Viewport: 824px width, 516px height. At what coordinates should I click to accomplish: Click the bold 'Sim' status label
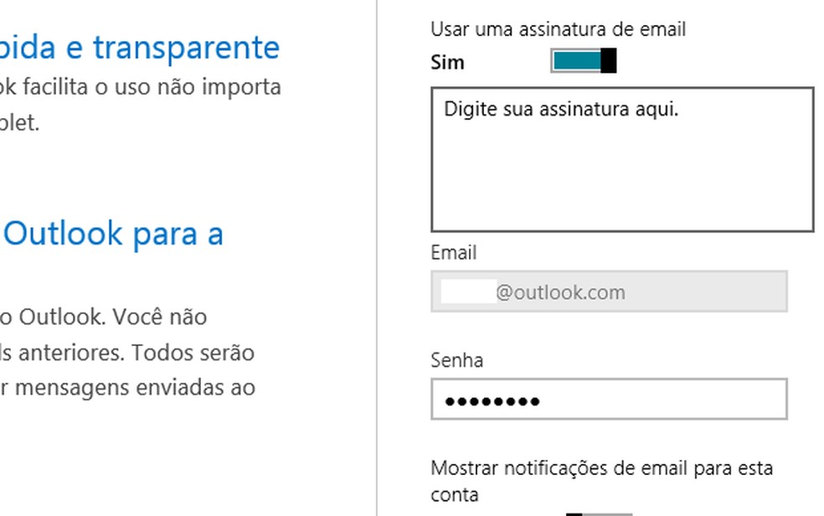447,63
